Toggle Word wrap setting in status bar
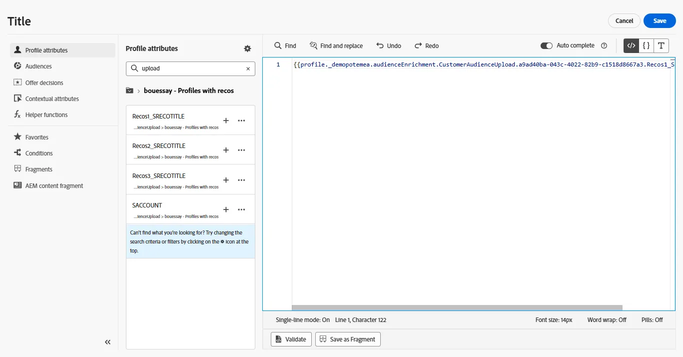683x357 pixels. pos(607,320)
